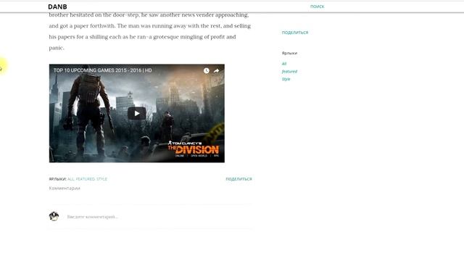Screen dimensions: 464x261
Task: Click the Watch Later clock icon on video
Action: 206,70
